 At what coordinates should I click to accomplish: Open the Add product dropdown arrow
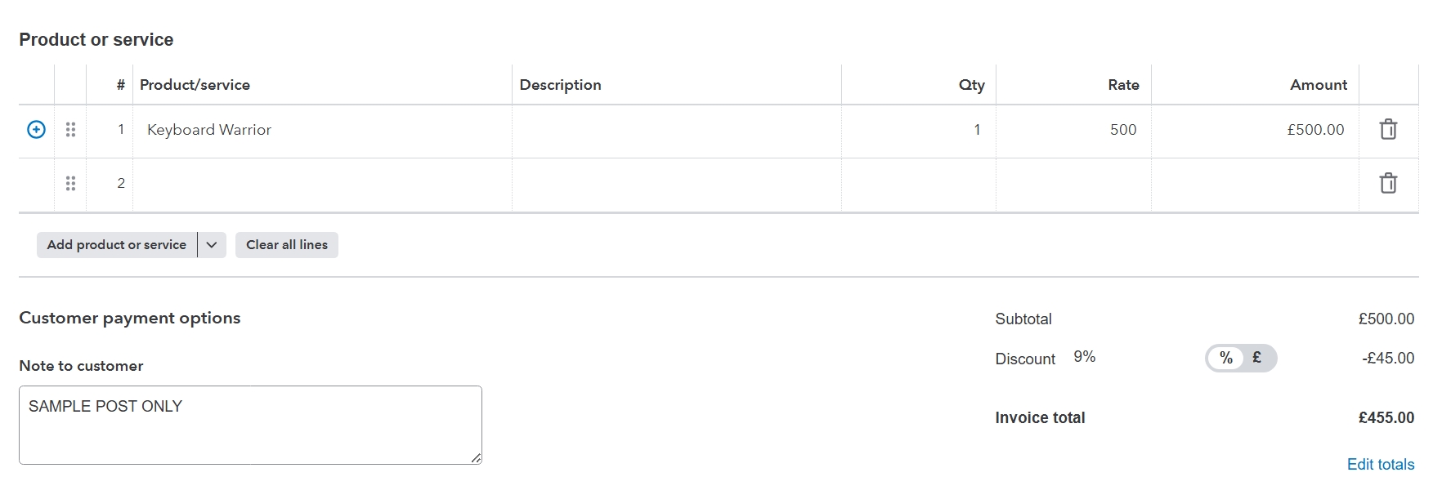(x=212, y=245)
